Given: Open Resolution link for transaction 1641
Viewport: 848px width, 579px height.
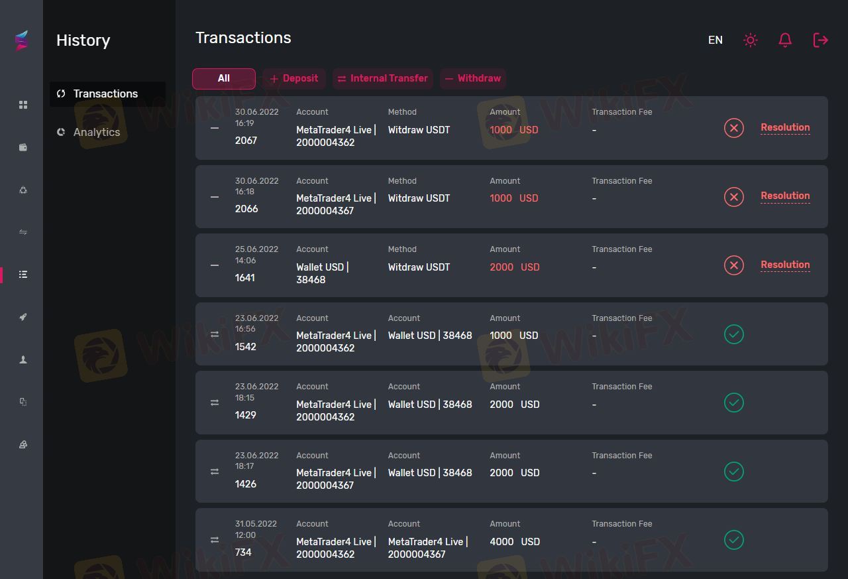Looking at the screenshot, I should click(x=785, y=265).
